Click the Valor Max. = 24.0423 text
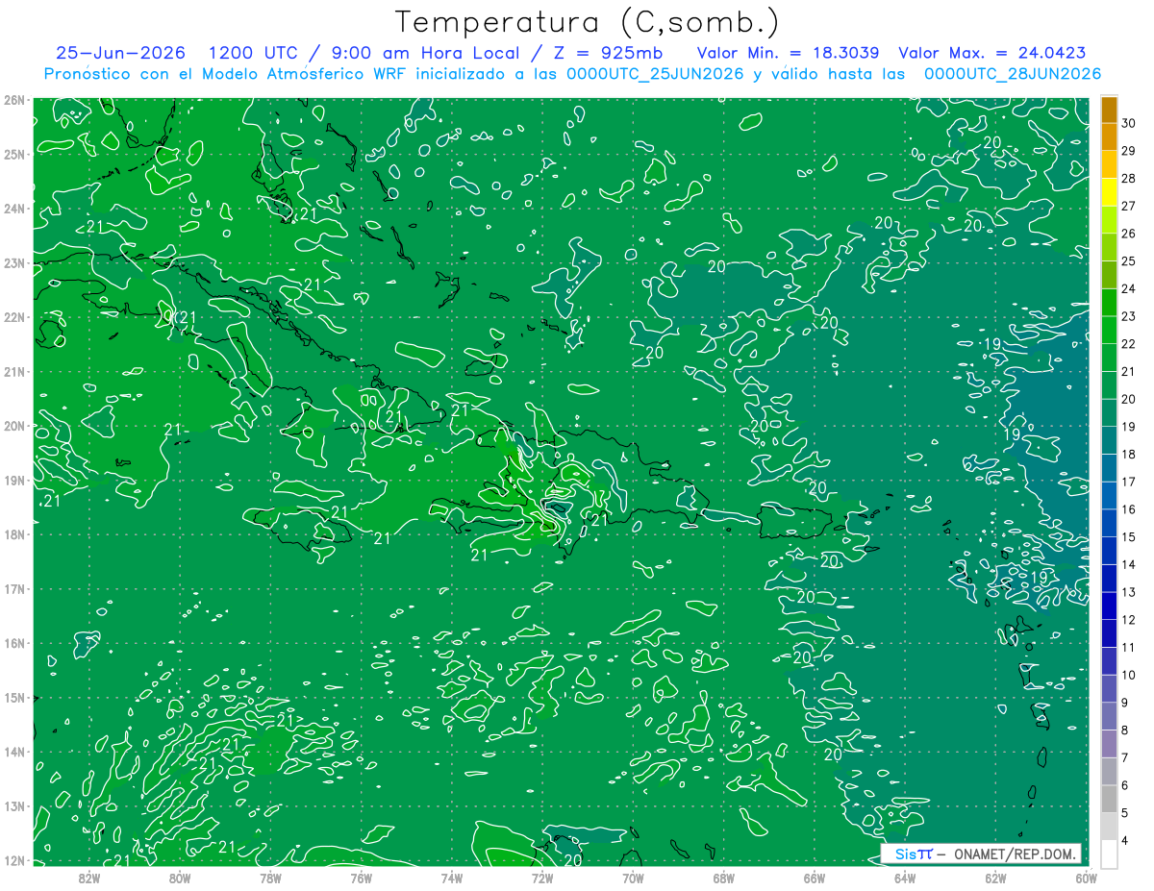This screenshot has height=891, width=1154. 992,53
